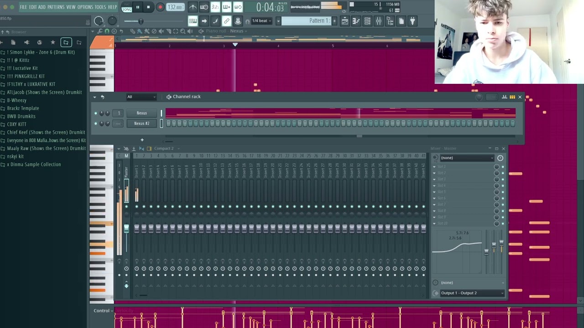Select the piano roll zoom magnifier tool

coord(183,31)
